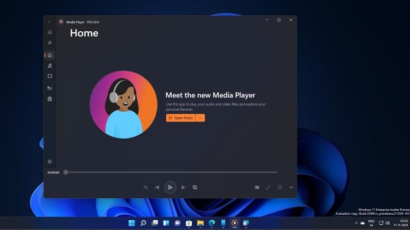Select the Home tab in sidebar
The image size is (410, 230).
click(50, 55)
